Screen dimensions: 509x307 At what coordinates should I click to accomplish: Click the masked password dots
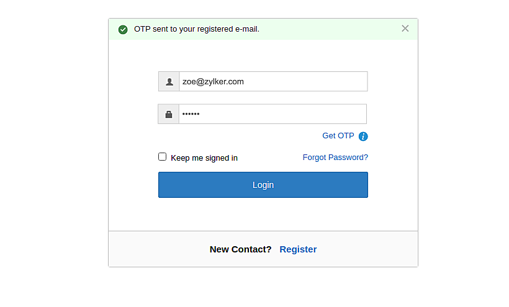click(191, 114)
